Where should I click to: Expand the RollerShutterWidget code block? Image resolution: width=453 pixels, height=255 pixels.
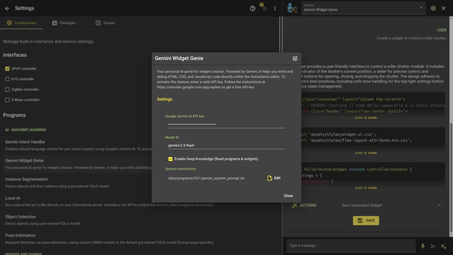tap(366, 188)
